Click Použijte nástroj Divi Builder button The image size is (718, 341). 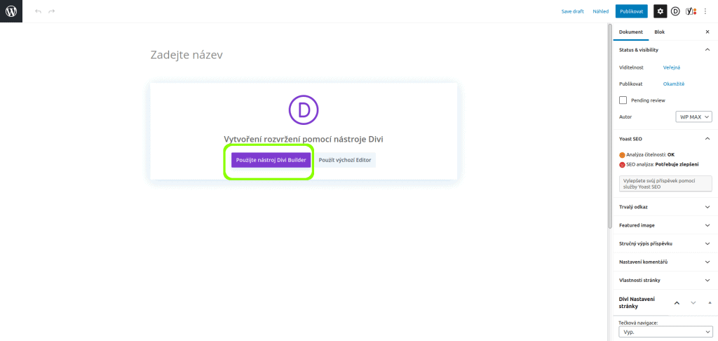(x=271, y=161)
